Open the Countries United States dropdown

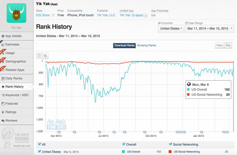pyautogui.click(x=171, y=29)
